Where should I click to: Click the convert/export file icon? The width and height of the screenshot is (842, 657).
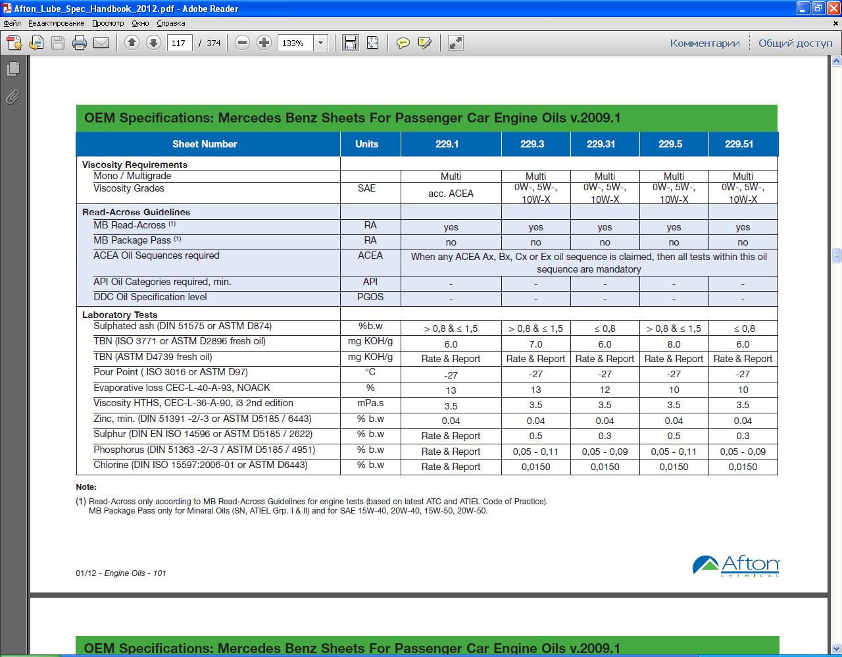36,43
